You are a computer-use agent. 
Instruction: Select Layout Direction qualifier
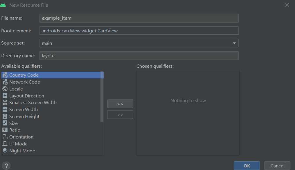point(51,96)
